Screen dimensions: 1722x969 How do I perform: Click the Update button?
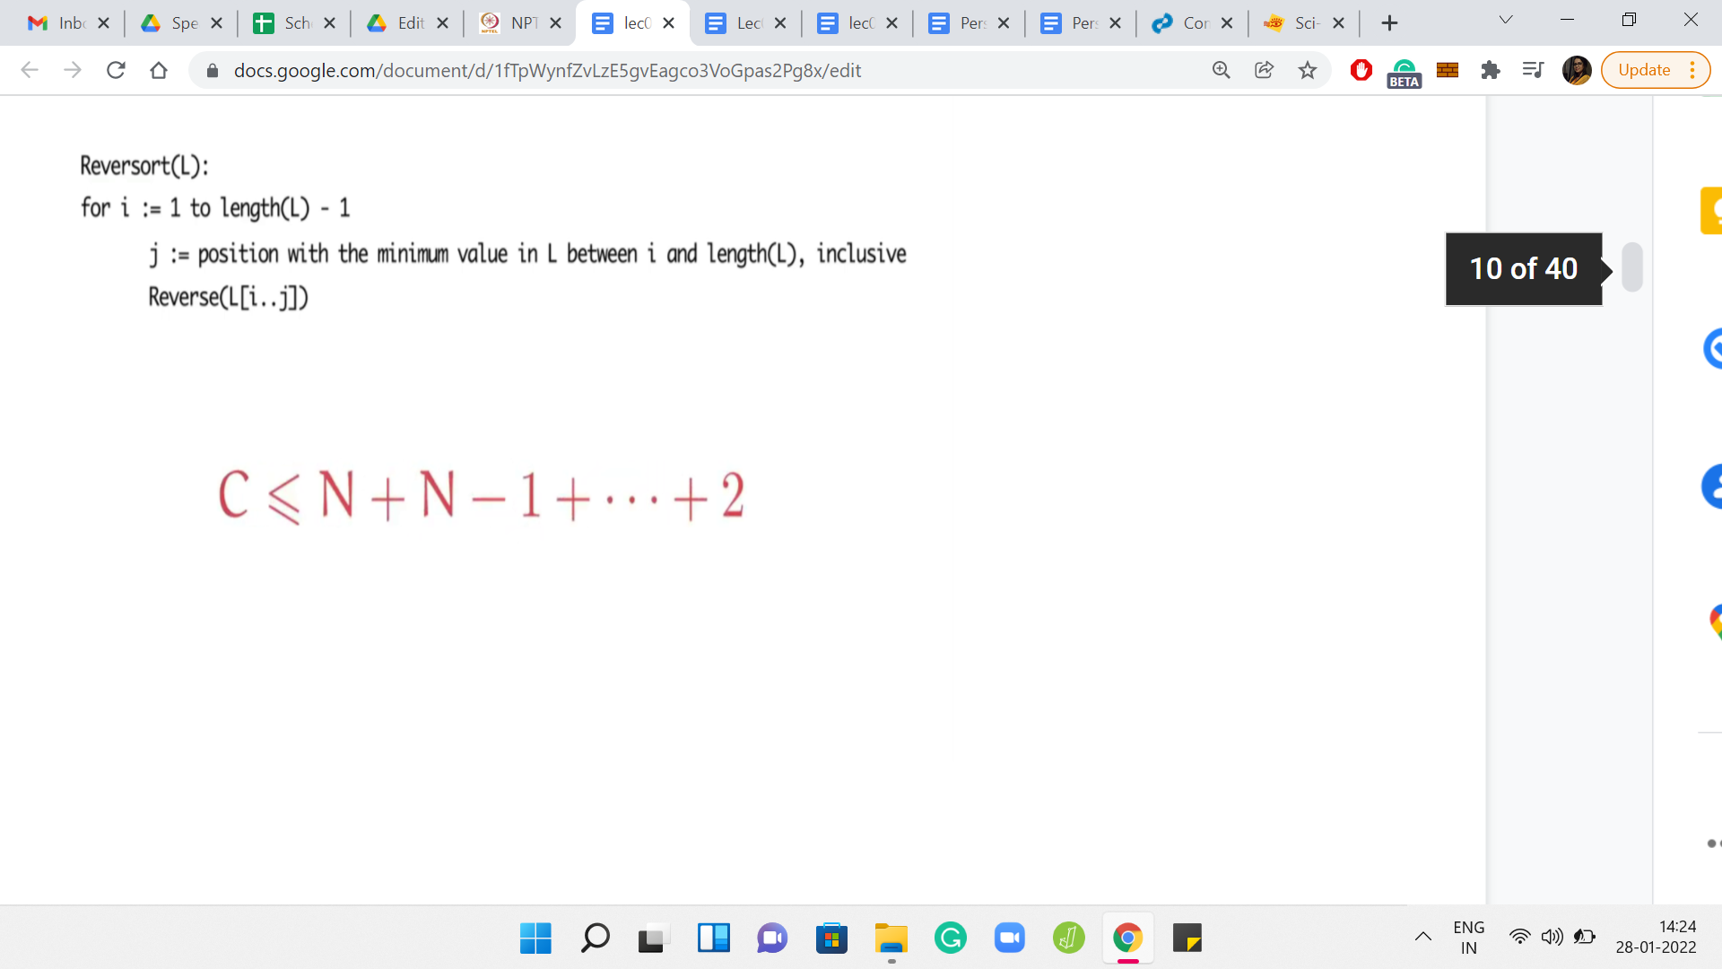[1643, 70]
